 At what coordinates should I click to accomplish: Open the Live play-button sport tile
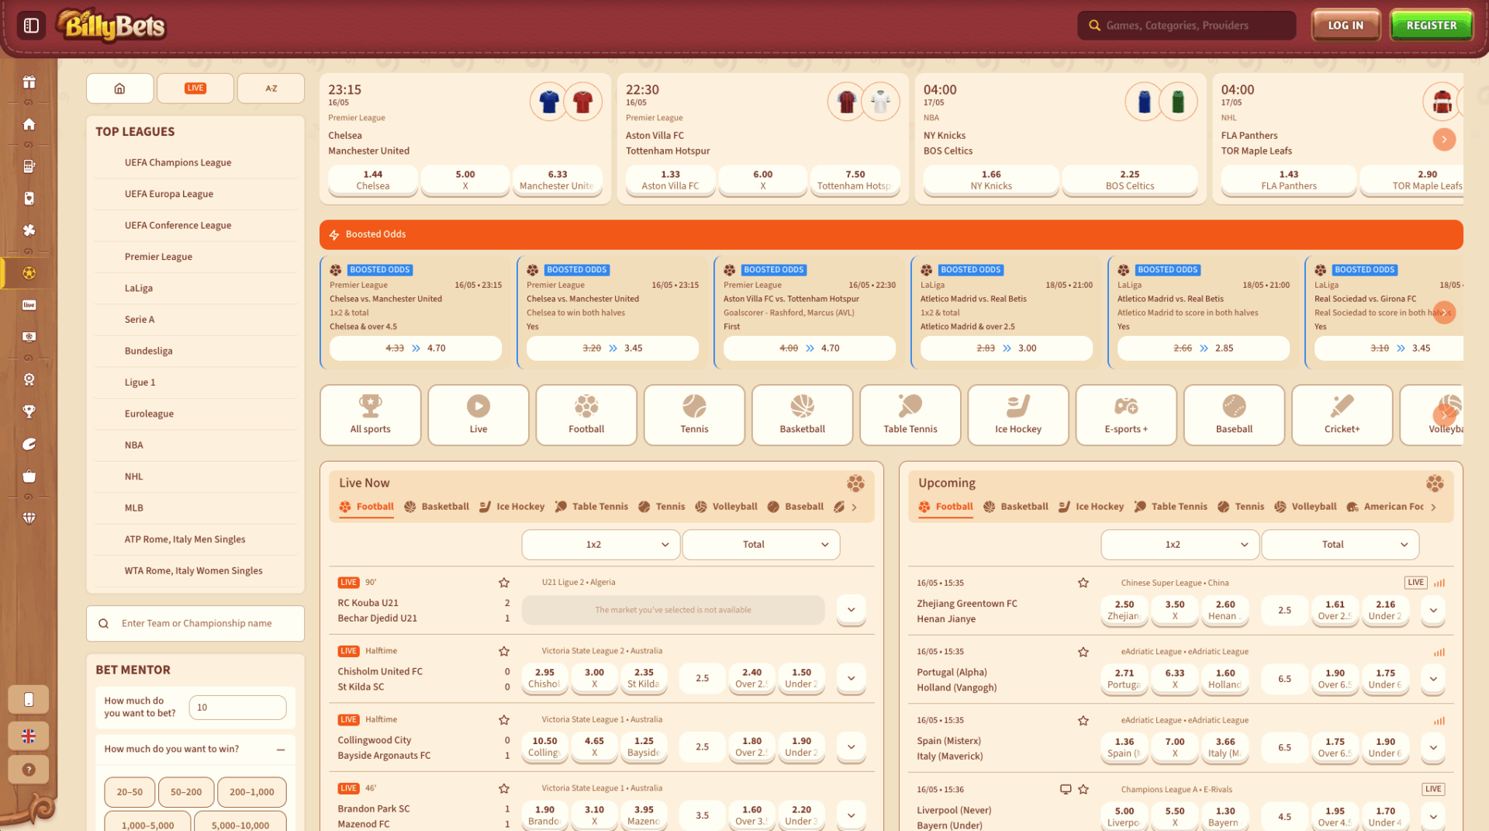478,415
